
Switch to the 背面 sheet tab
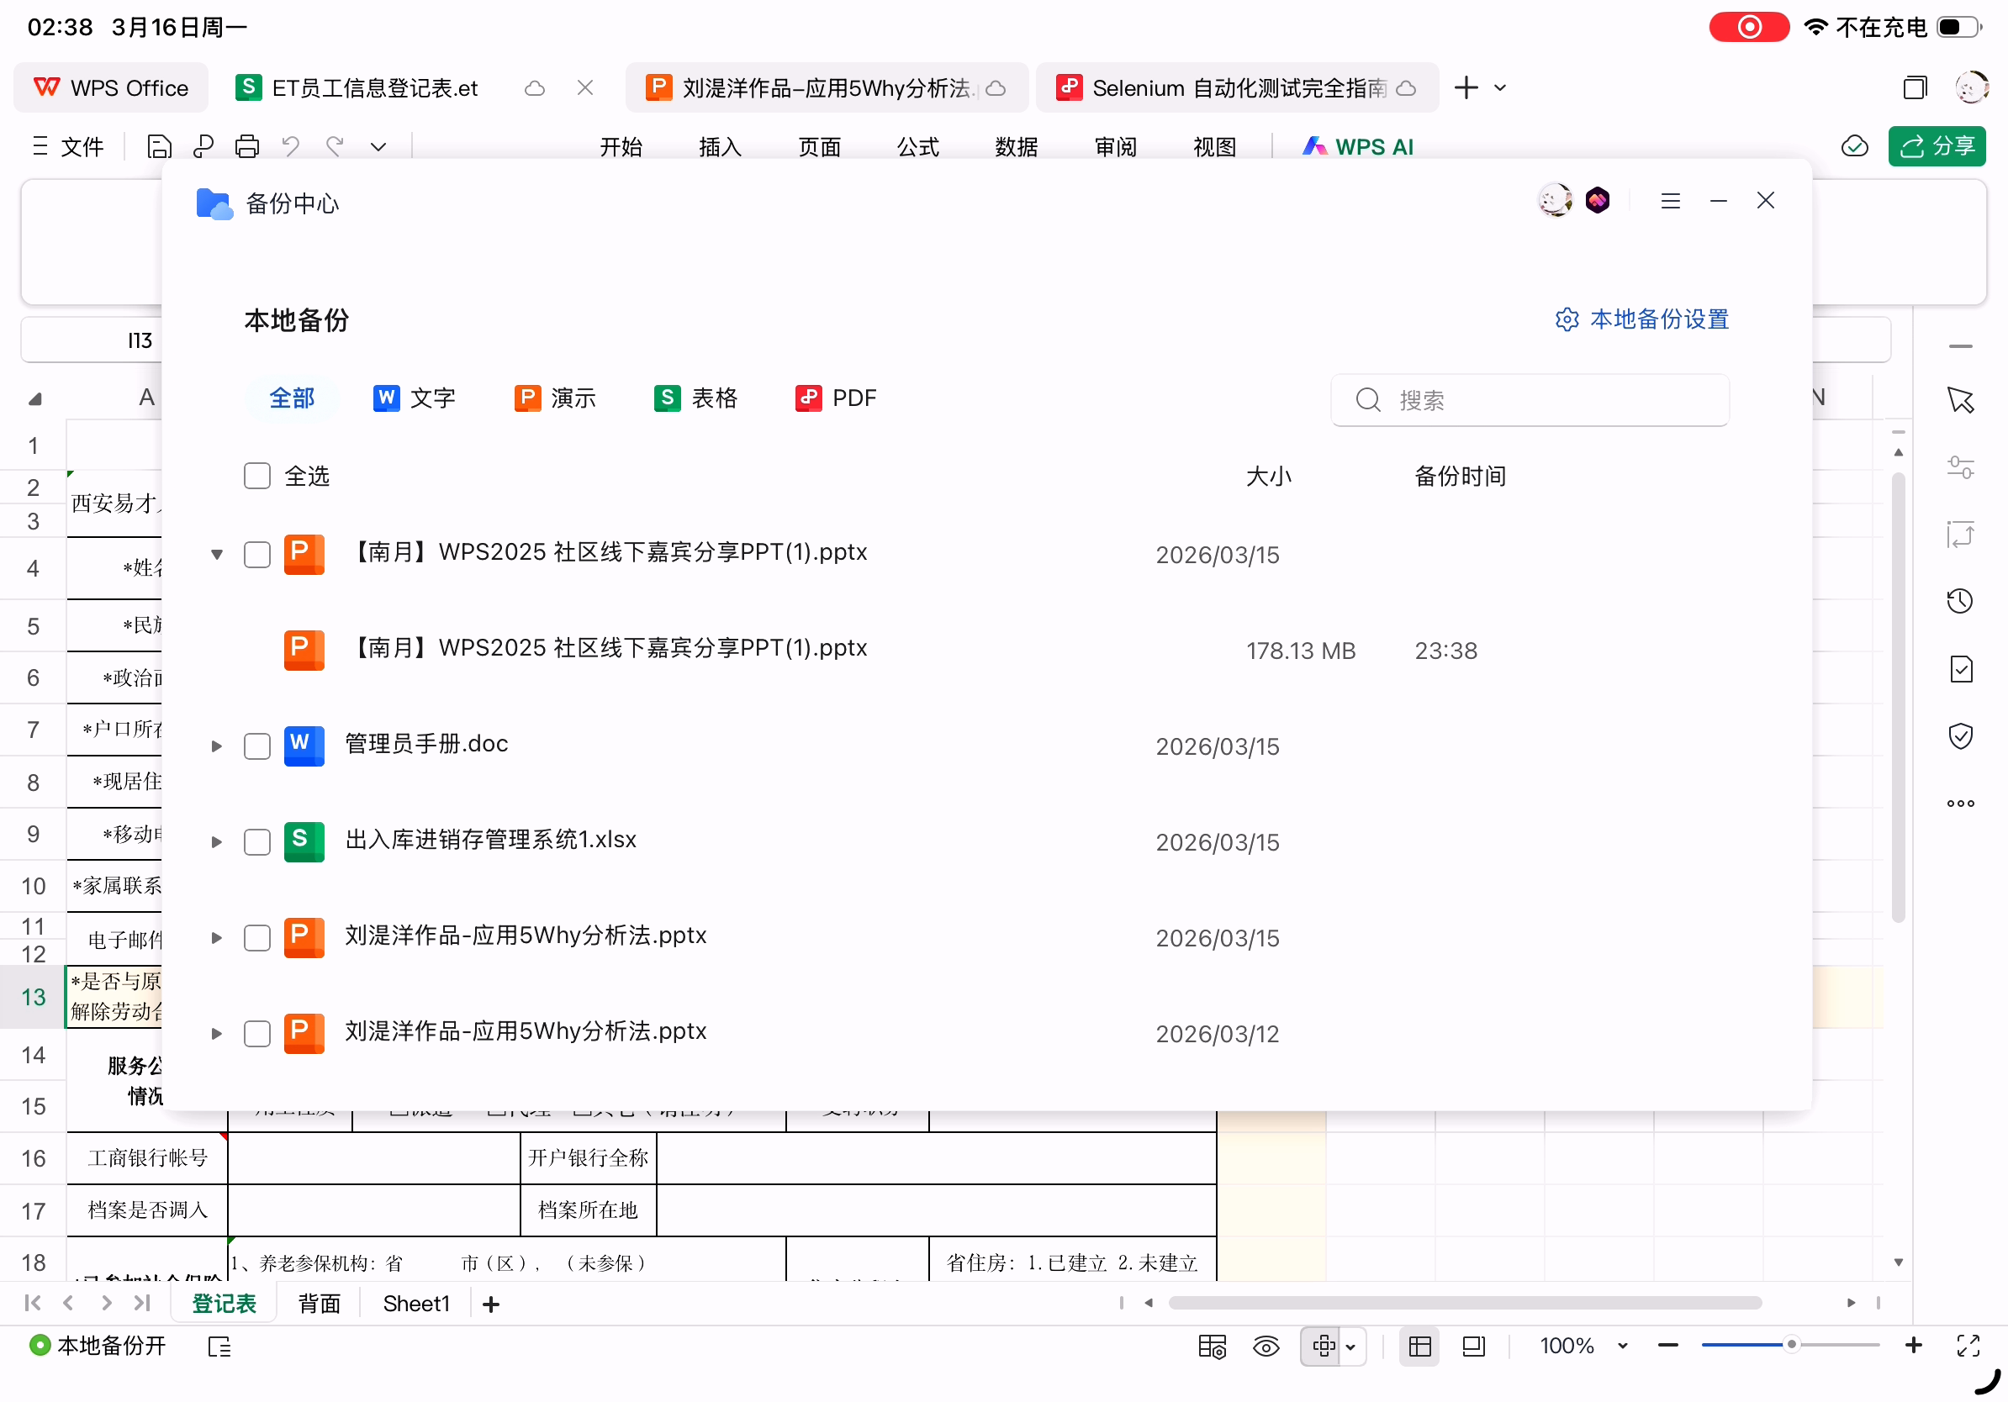[x=320, y=1304]
